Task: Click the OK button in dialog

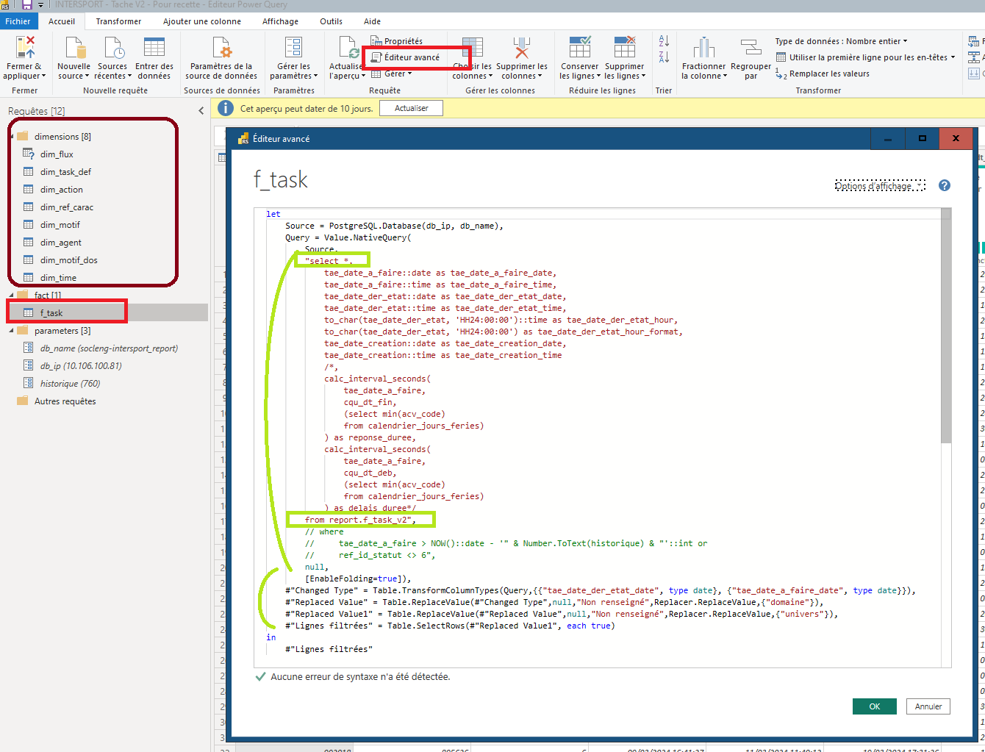Action: click(x=874, y=706)
